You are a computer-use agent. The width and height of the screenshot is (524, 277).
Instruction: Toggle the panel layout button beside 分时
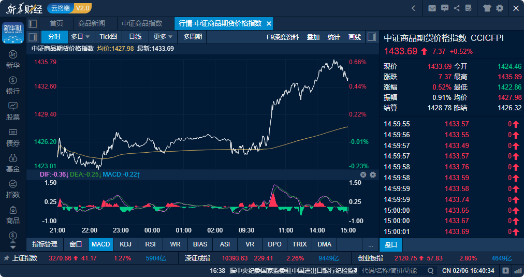point(33,37)
